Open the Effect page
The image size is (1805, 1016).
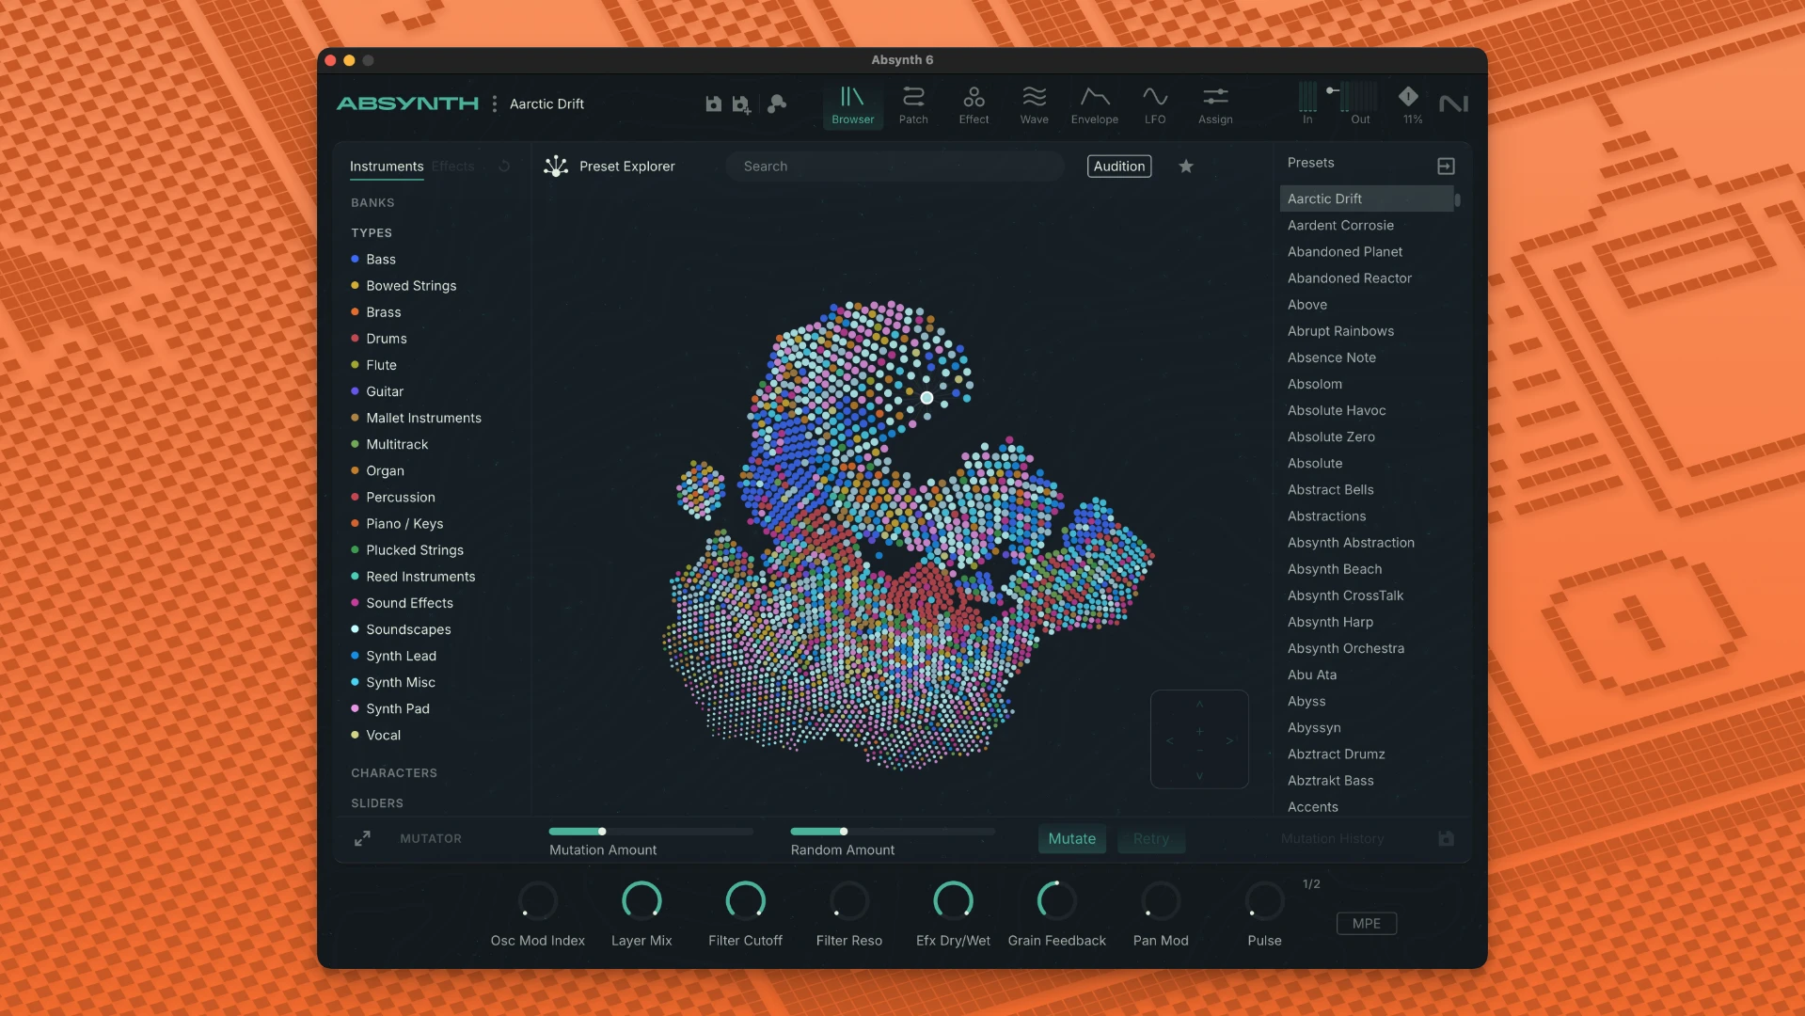974,103
